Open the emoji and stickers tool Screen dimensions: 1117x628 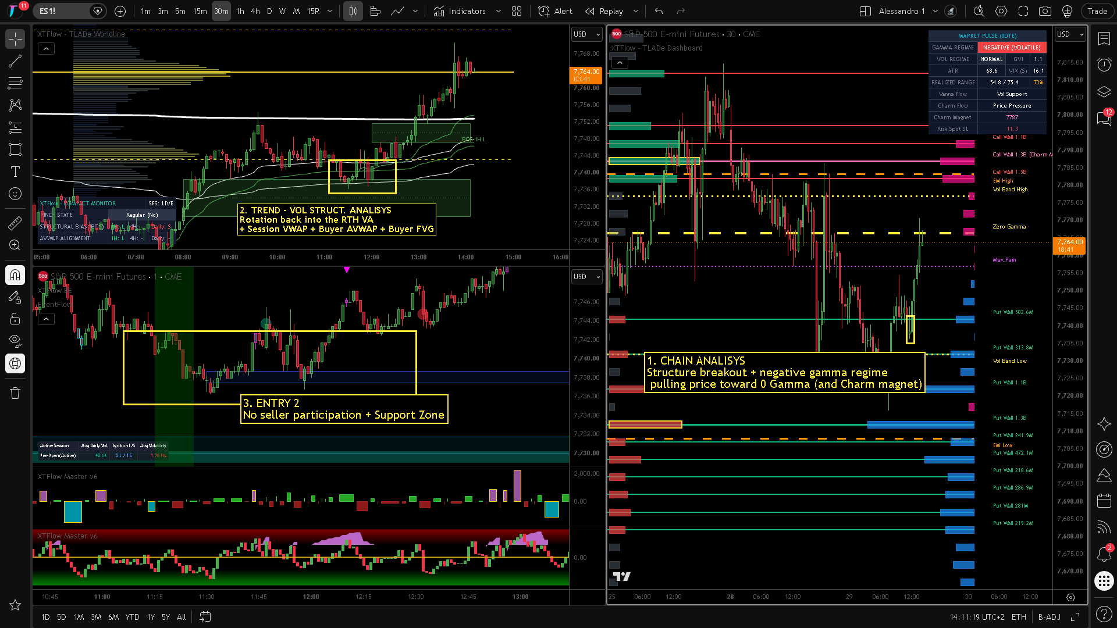15,194
